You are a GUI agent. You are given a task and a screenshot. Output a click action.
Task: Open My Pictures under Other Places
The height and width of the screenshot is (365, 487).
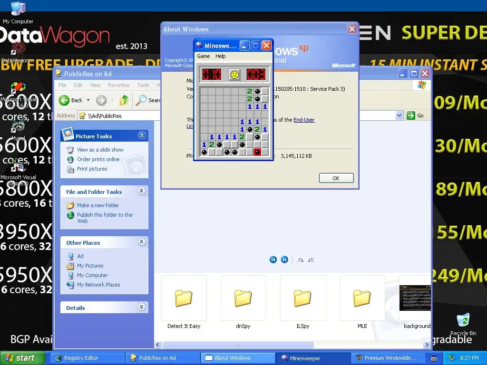coord(90,266)
